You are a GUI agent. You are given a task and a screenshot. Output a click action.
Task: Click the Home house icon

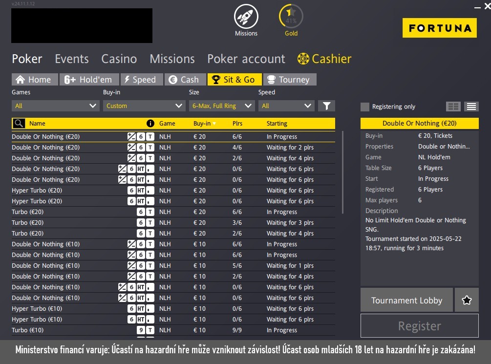[21, 80]
